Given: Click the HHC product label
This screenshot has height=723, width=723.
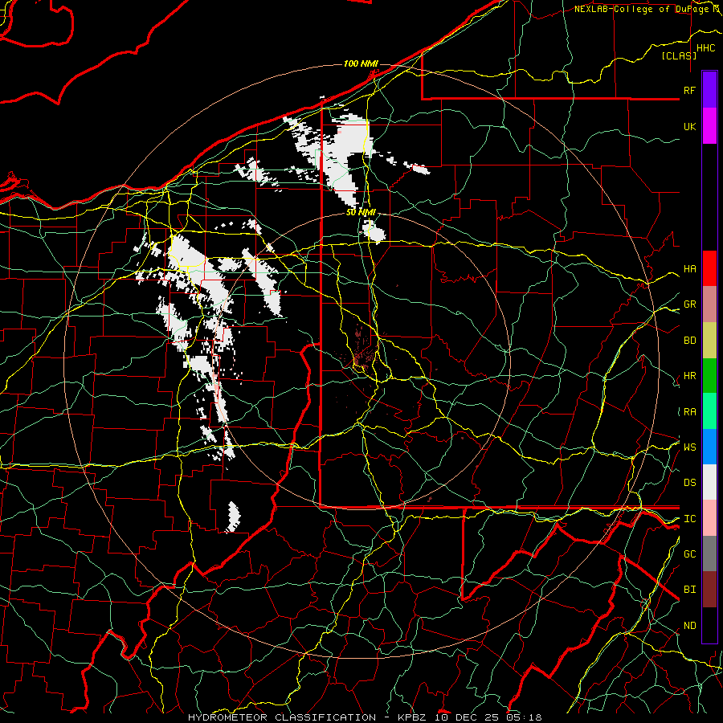Looking at the screenshot, I should click(705, 48).
